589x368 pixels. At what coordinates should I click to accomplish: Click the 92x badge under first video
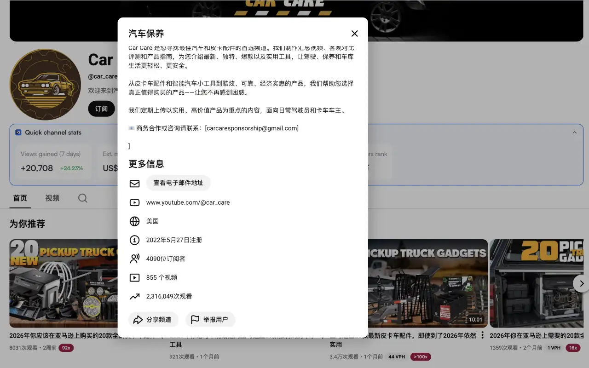[66, 348]
